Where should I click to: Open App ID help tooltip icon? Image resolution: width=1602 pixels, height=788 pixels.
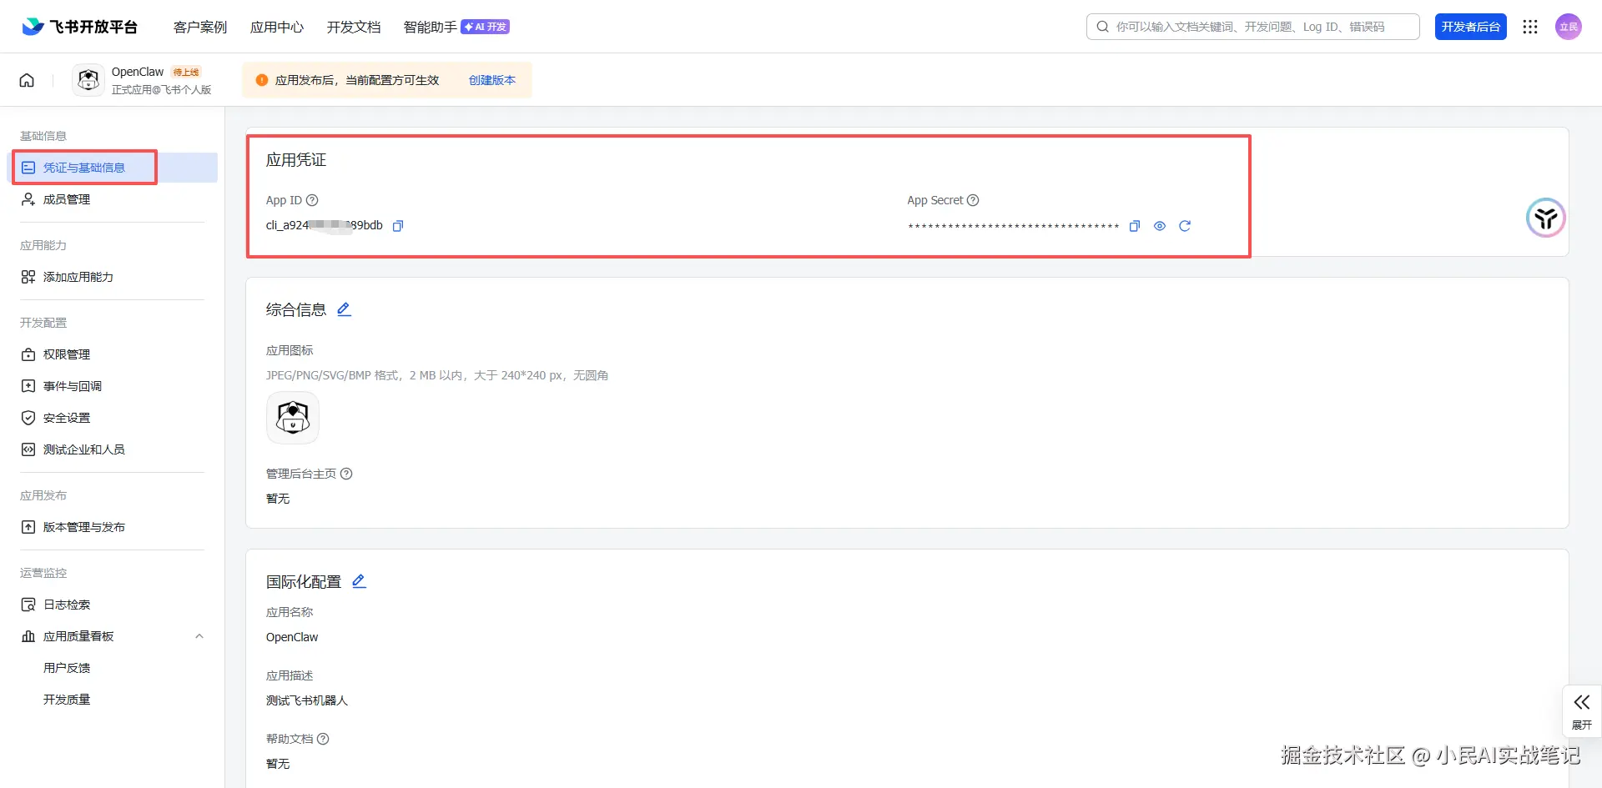pos(312,200)
